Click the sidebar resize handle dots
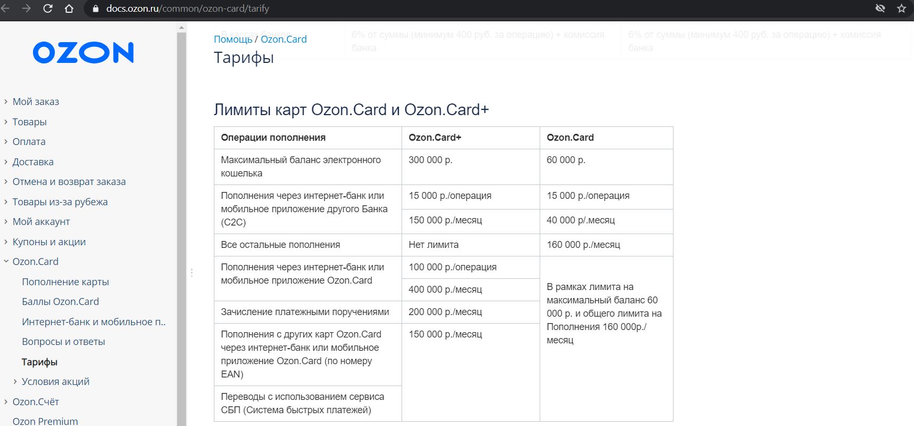The height and width of the screenshot is (426, 914). pyautogui.click(x=191, y=272)
